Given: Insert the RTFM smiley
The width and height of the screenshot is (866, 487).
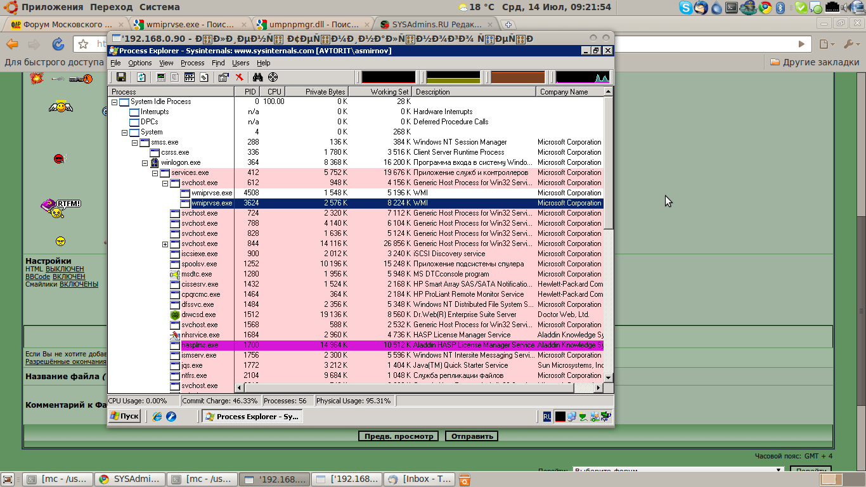Looking at the screenshot, I should 61,208.
